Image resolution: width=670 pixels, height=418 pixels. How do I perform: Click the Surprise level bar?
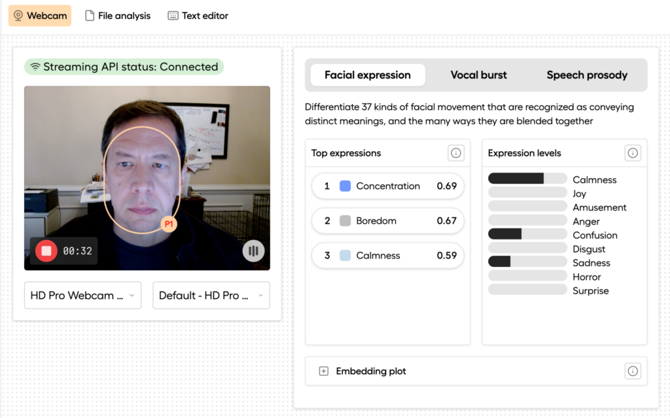(x=527, y=289)
